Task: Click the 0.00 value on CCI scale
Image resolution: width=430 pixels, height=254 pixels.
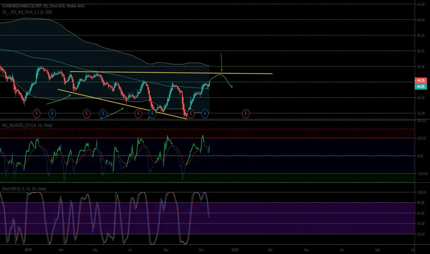Action: [420, 156]
